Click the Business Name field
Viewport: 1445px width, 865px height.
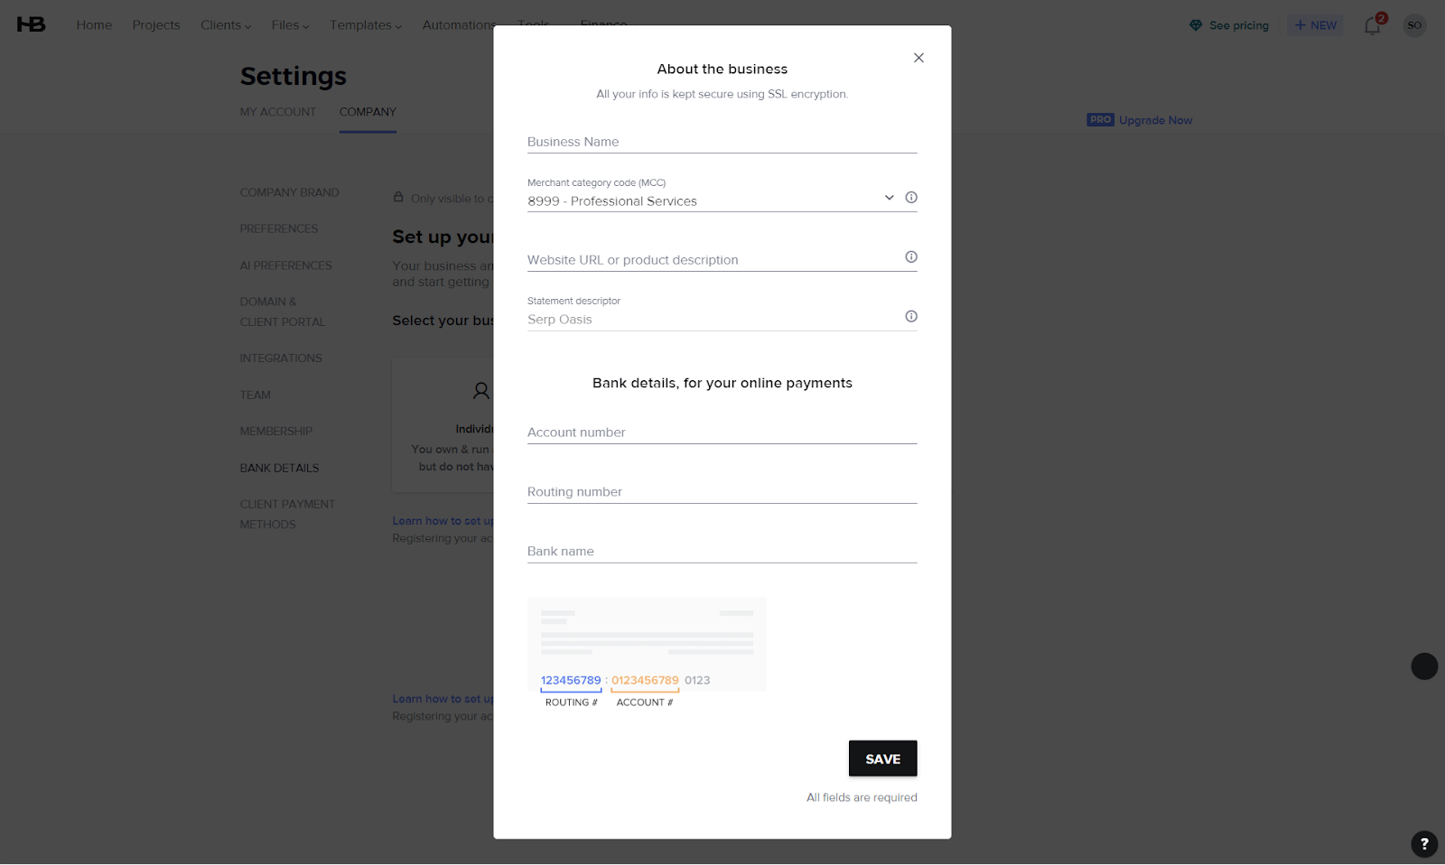(722, 142)
